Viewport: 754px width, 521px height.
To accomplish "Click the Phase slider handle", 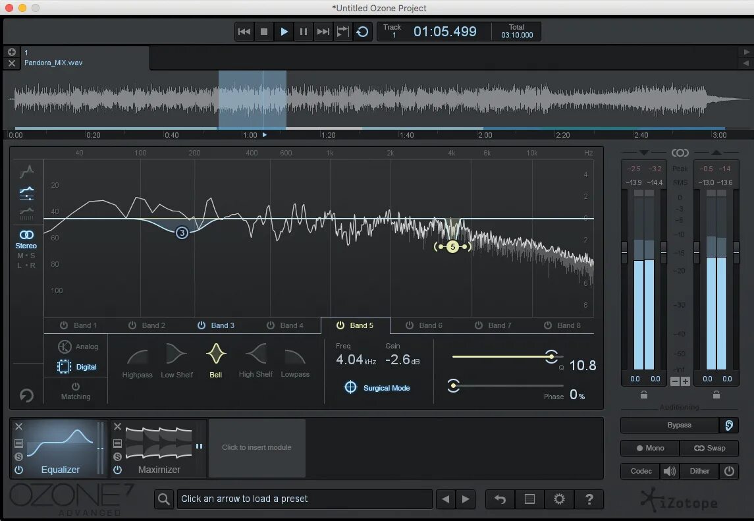I will [x=454, y=385].
